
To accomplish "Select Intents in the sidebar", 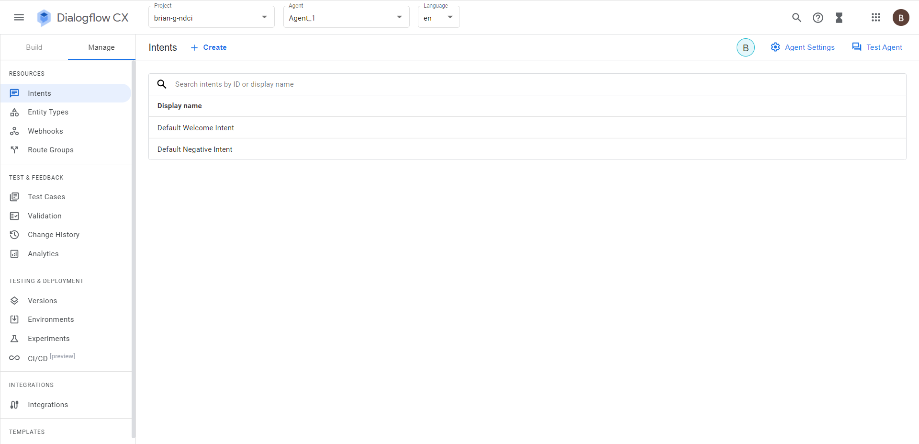I will [66, 93].
